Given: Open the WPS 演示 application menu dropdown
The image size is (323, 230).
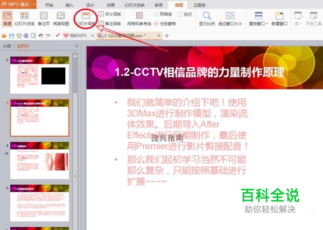Looking at the screenshot, I should pyautogui.click(x=34, y=4).
